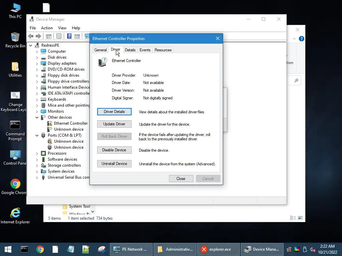Switch to Administrative Tools taskbar window

[175, 249]
